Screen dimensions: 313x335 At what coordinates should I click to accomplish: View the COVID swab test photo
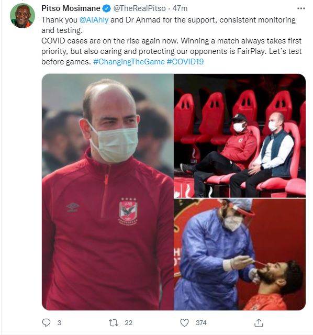[x=240, y=254]
